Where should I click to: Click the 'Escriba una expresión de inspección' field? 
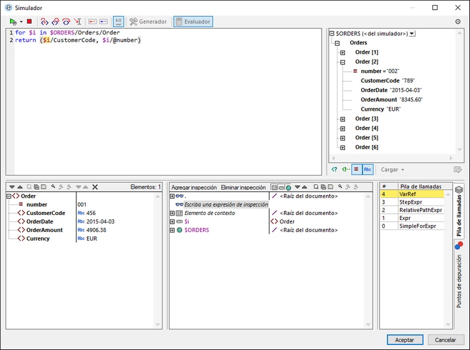tap(226, 204)
